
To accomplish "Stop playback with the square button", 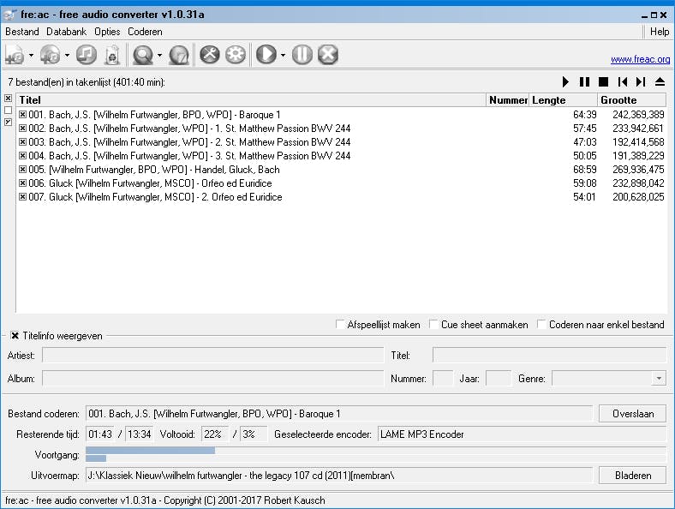I will 604,81.
